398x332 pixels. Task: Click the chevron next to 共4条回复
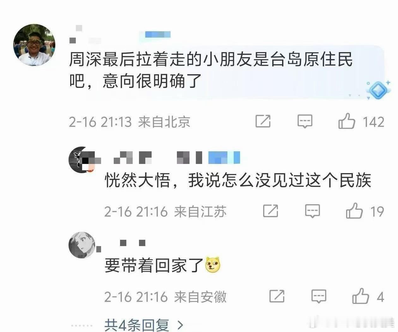(180, 325)
